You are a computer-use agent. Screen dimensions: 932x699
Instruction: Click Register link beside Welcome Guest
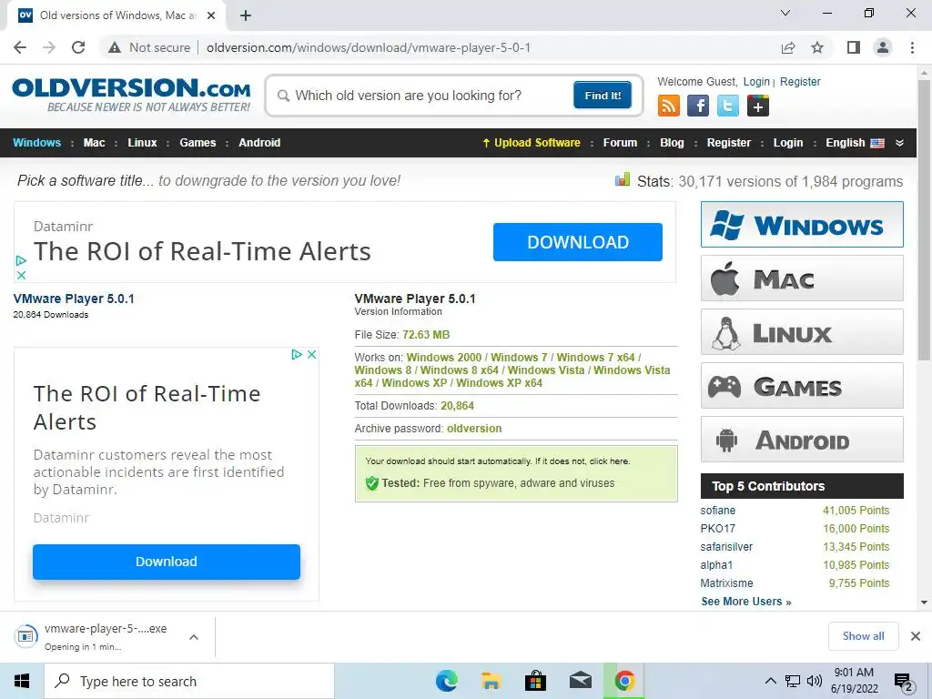(800, 82)
